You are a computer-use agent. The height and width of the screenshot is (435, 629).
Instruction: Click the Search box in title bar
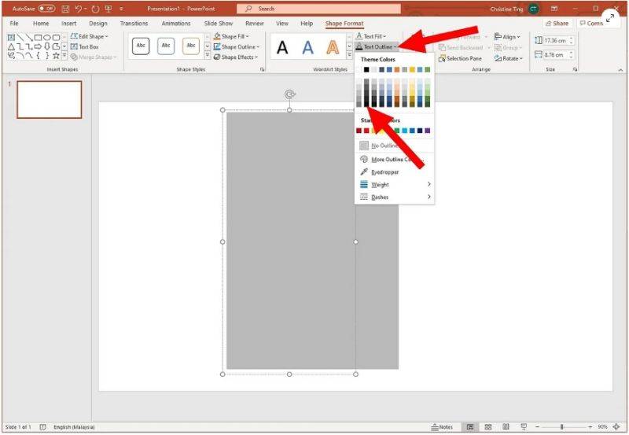[318, 9]
